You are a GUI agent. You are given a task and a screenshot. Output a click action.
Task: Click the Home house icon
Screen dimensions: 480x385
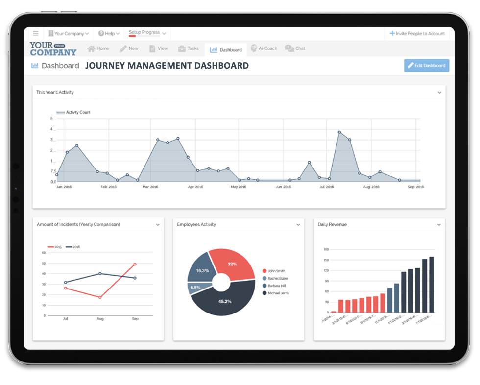click(x=91, y=48)
